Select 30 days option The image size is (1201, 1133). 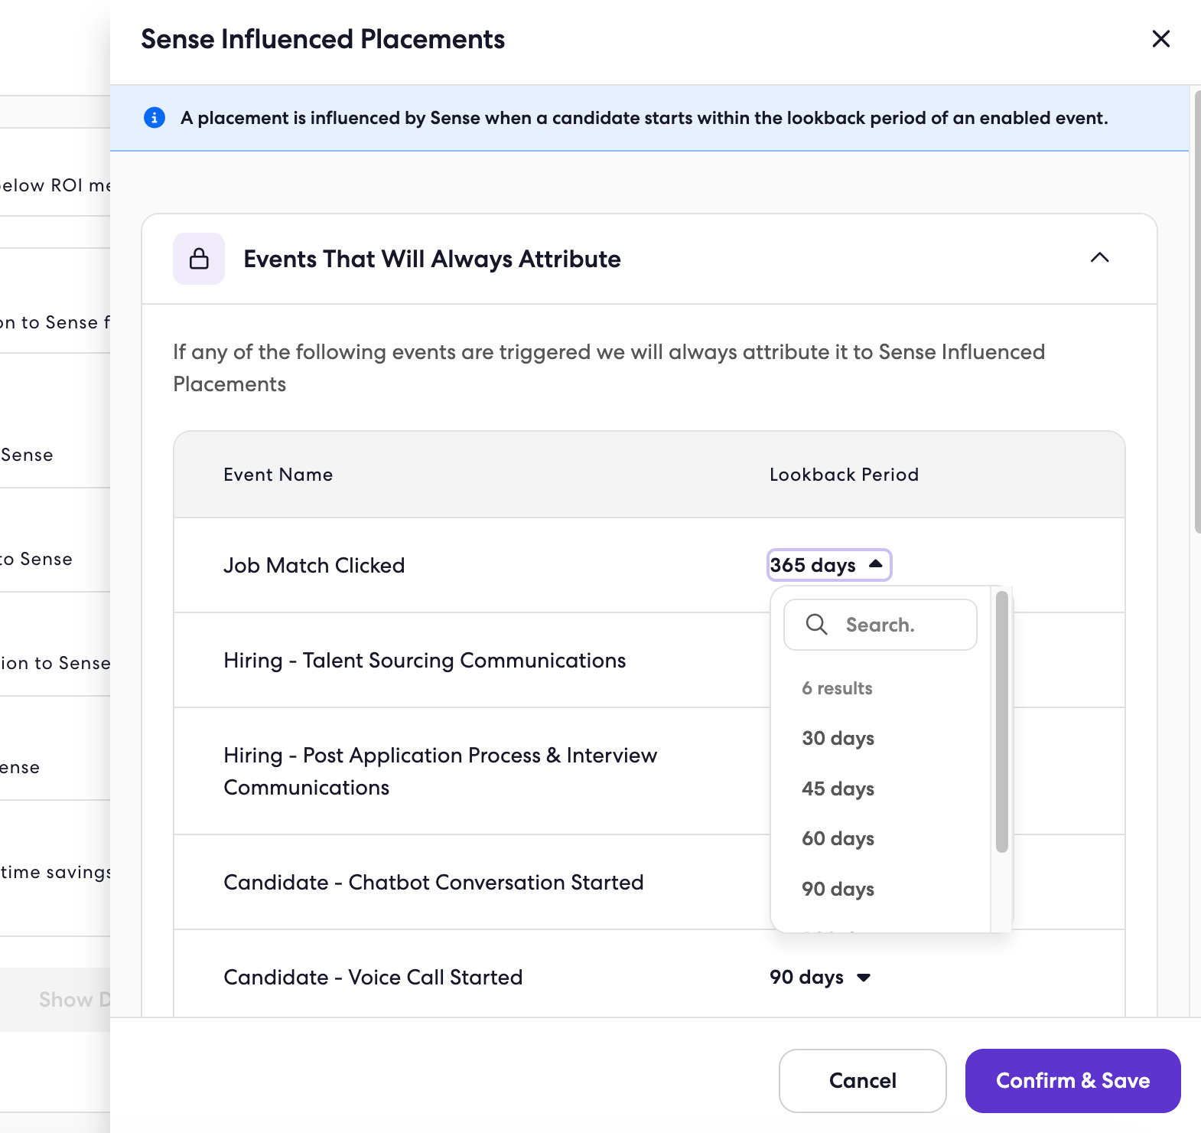838,739
